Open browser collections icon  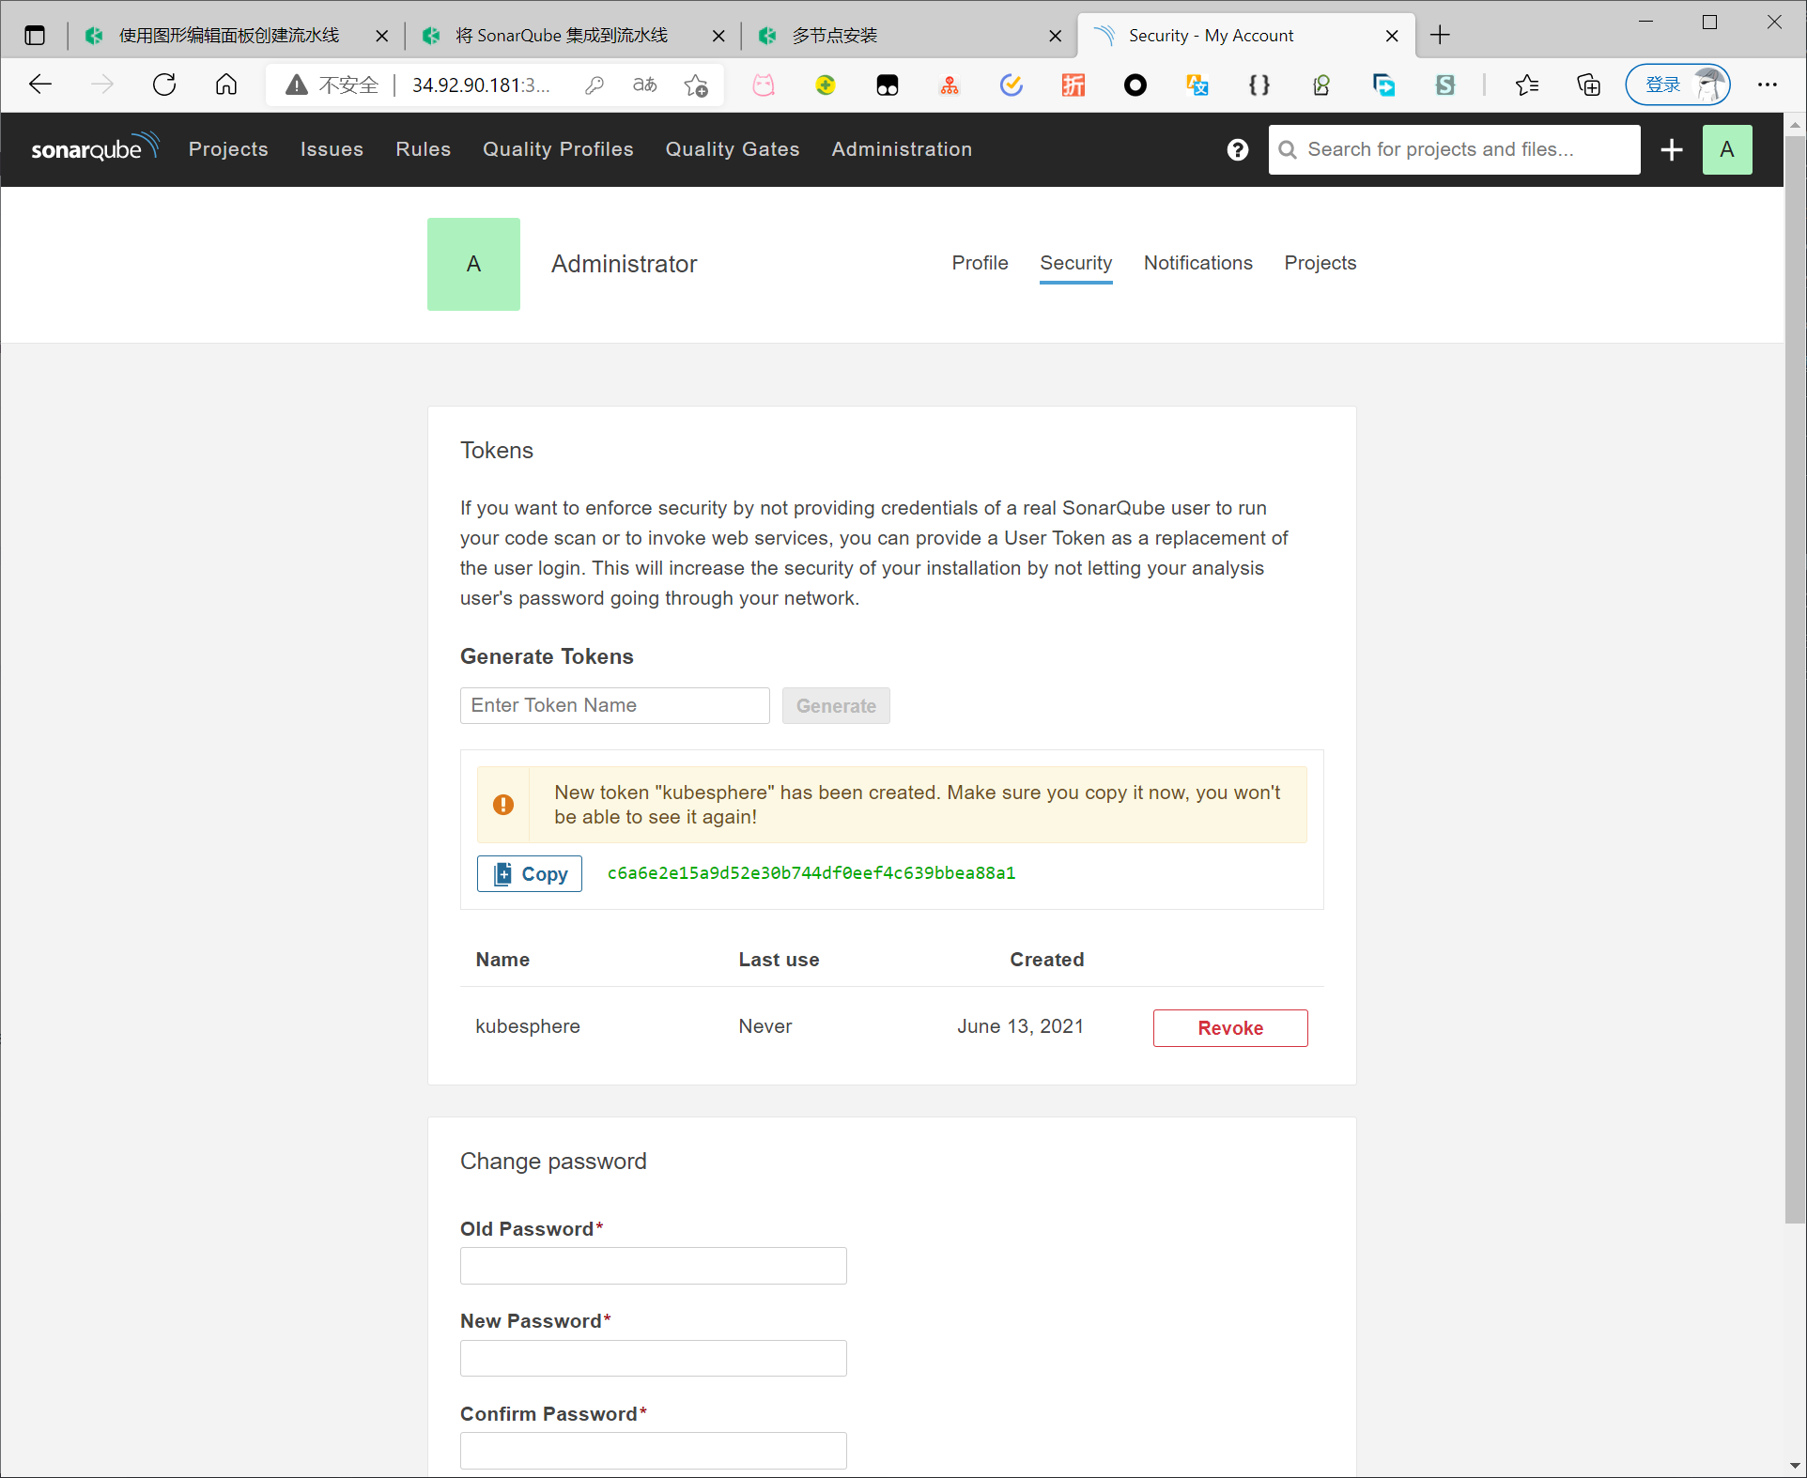[1588, 85]
